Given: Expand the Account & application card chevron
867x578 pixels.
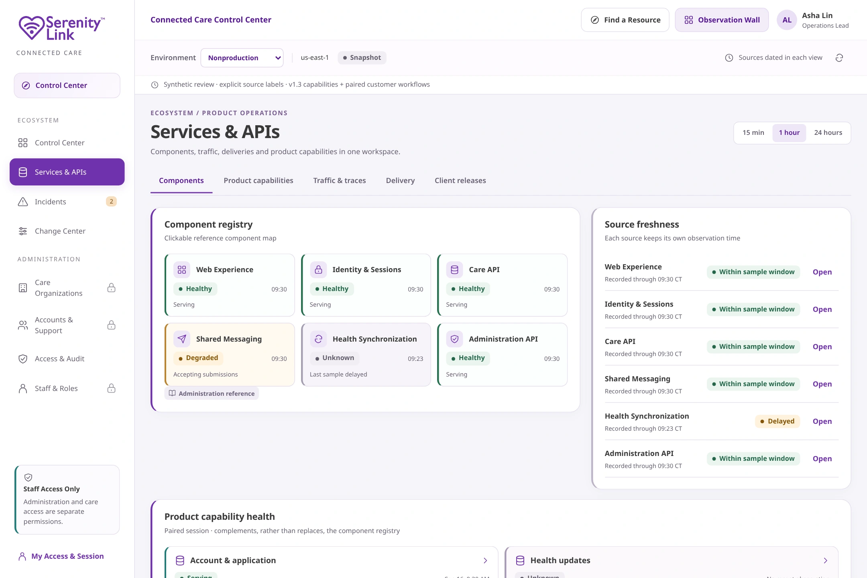Looking at the screenshot, I should (x=485, y=561).
